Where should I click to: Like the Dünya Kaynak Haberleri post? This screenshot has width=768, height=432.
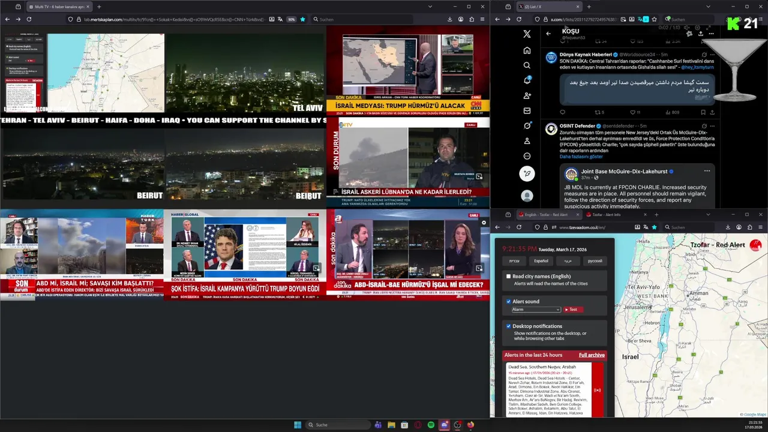click(x=635, y=112)
